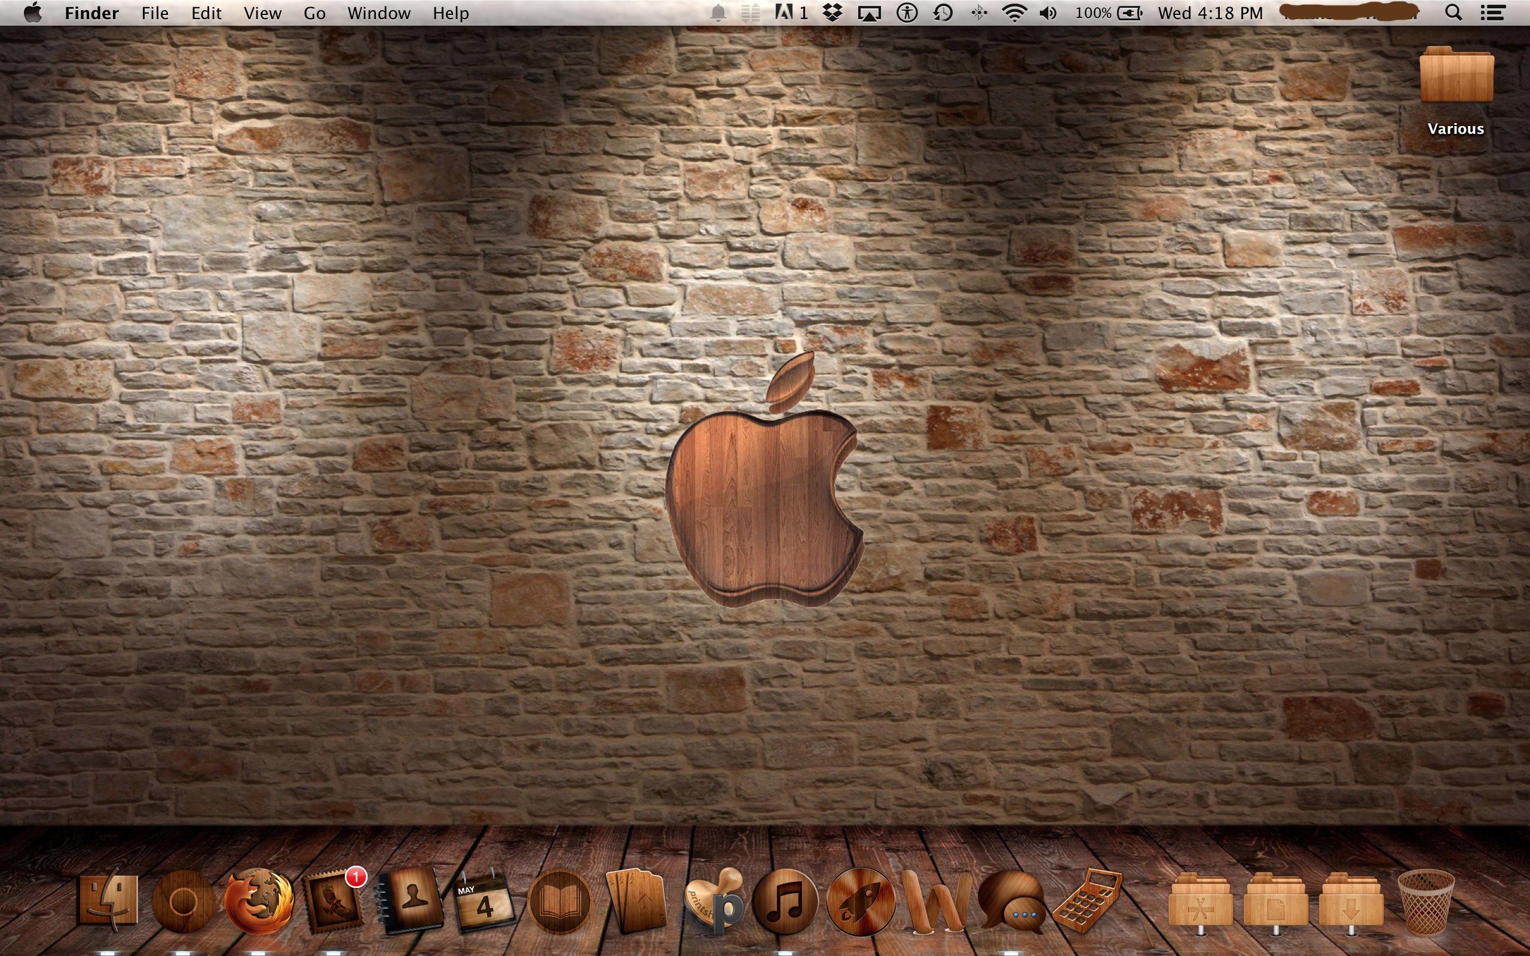Open the Downloads stack in dock
Image resolution: width=1530 pixels, height=956 pixels.
point(1351,903)
